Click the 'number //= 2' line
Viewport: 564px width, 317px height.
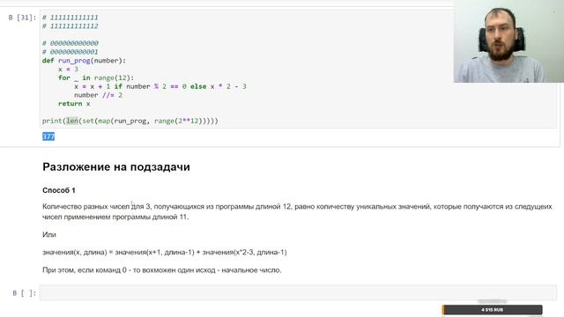point(98,95)
